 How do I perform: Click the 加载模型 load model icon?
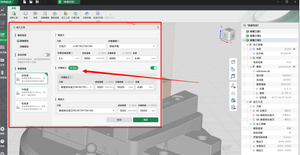pos(45,14)
